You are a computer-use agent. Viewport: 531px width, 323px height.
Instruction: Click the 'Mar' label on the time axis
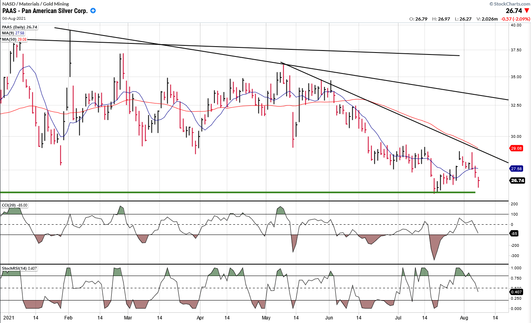[x=128, y=317]
